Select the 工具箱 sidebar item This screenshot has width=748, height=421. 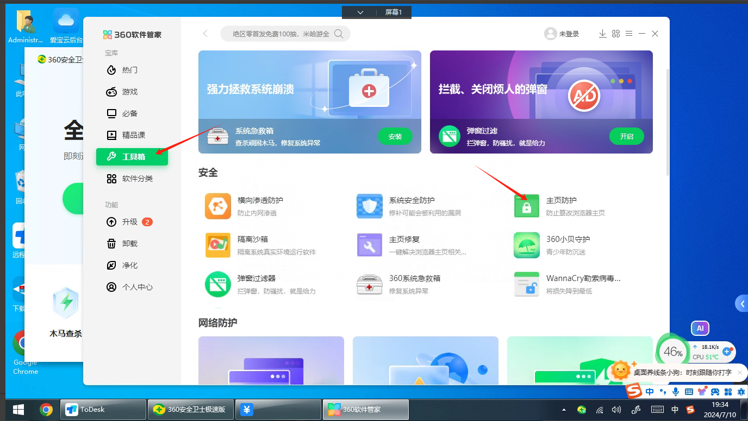click(x=132, y=157)
